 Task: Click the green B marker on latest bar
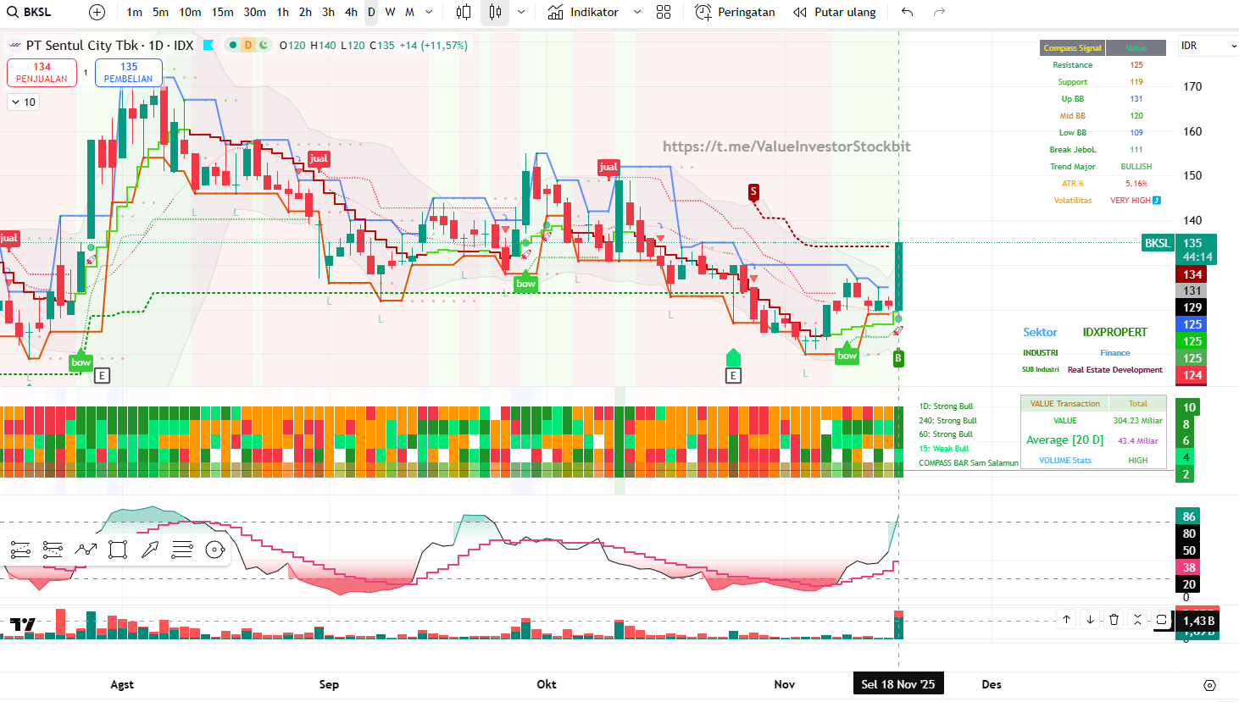pos(898,358)
